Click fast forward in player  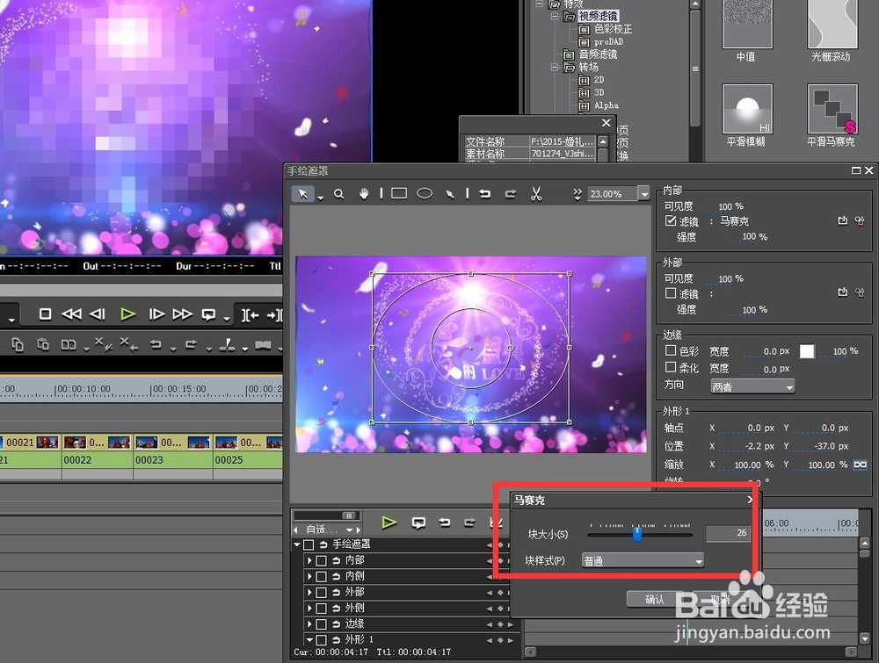pyautogui.click(x=182, y=314)
